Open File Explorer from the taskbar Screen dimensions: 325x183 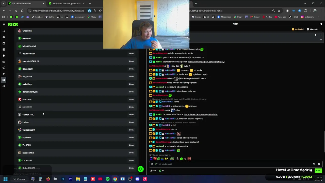tap(78, 179)
